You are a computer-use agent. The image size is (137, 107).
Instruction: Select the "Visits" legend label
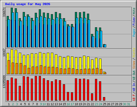[134, 53]
